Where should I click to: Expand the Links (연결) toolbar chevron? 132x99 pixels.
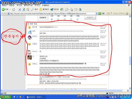coord(111,13)
